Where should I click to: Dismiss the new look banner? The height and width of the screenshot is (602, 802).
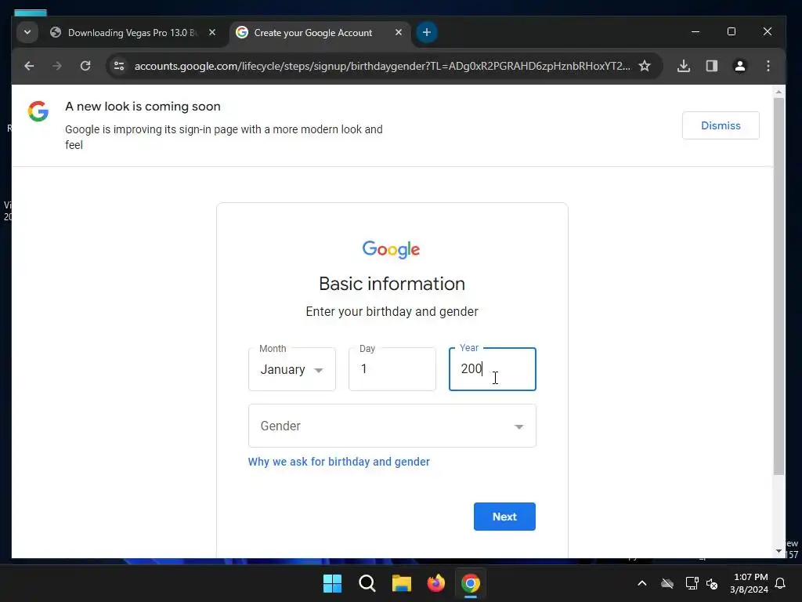[721, 125]
